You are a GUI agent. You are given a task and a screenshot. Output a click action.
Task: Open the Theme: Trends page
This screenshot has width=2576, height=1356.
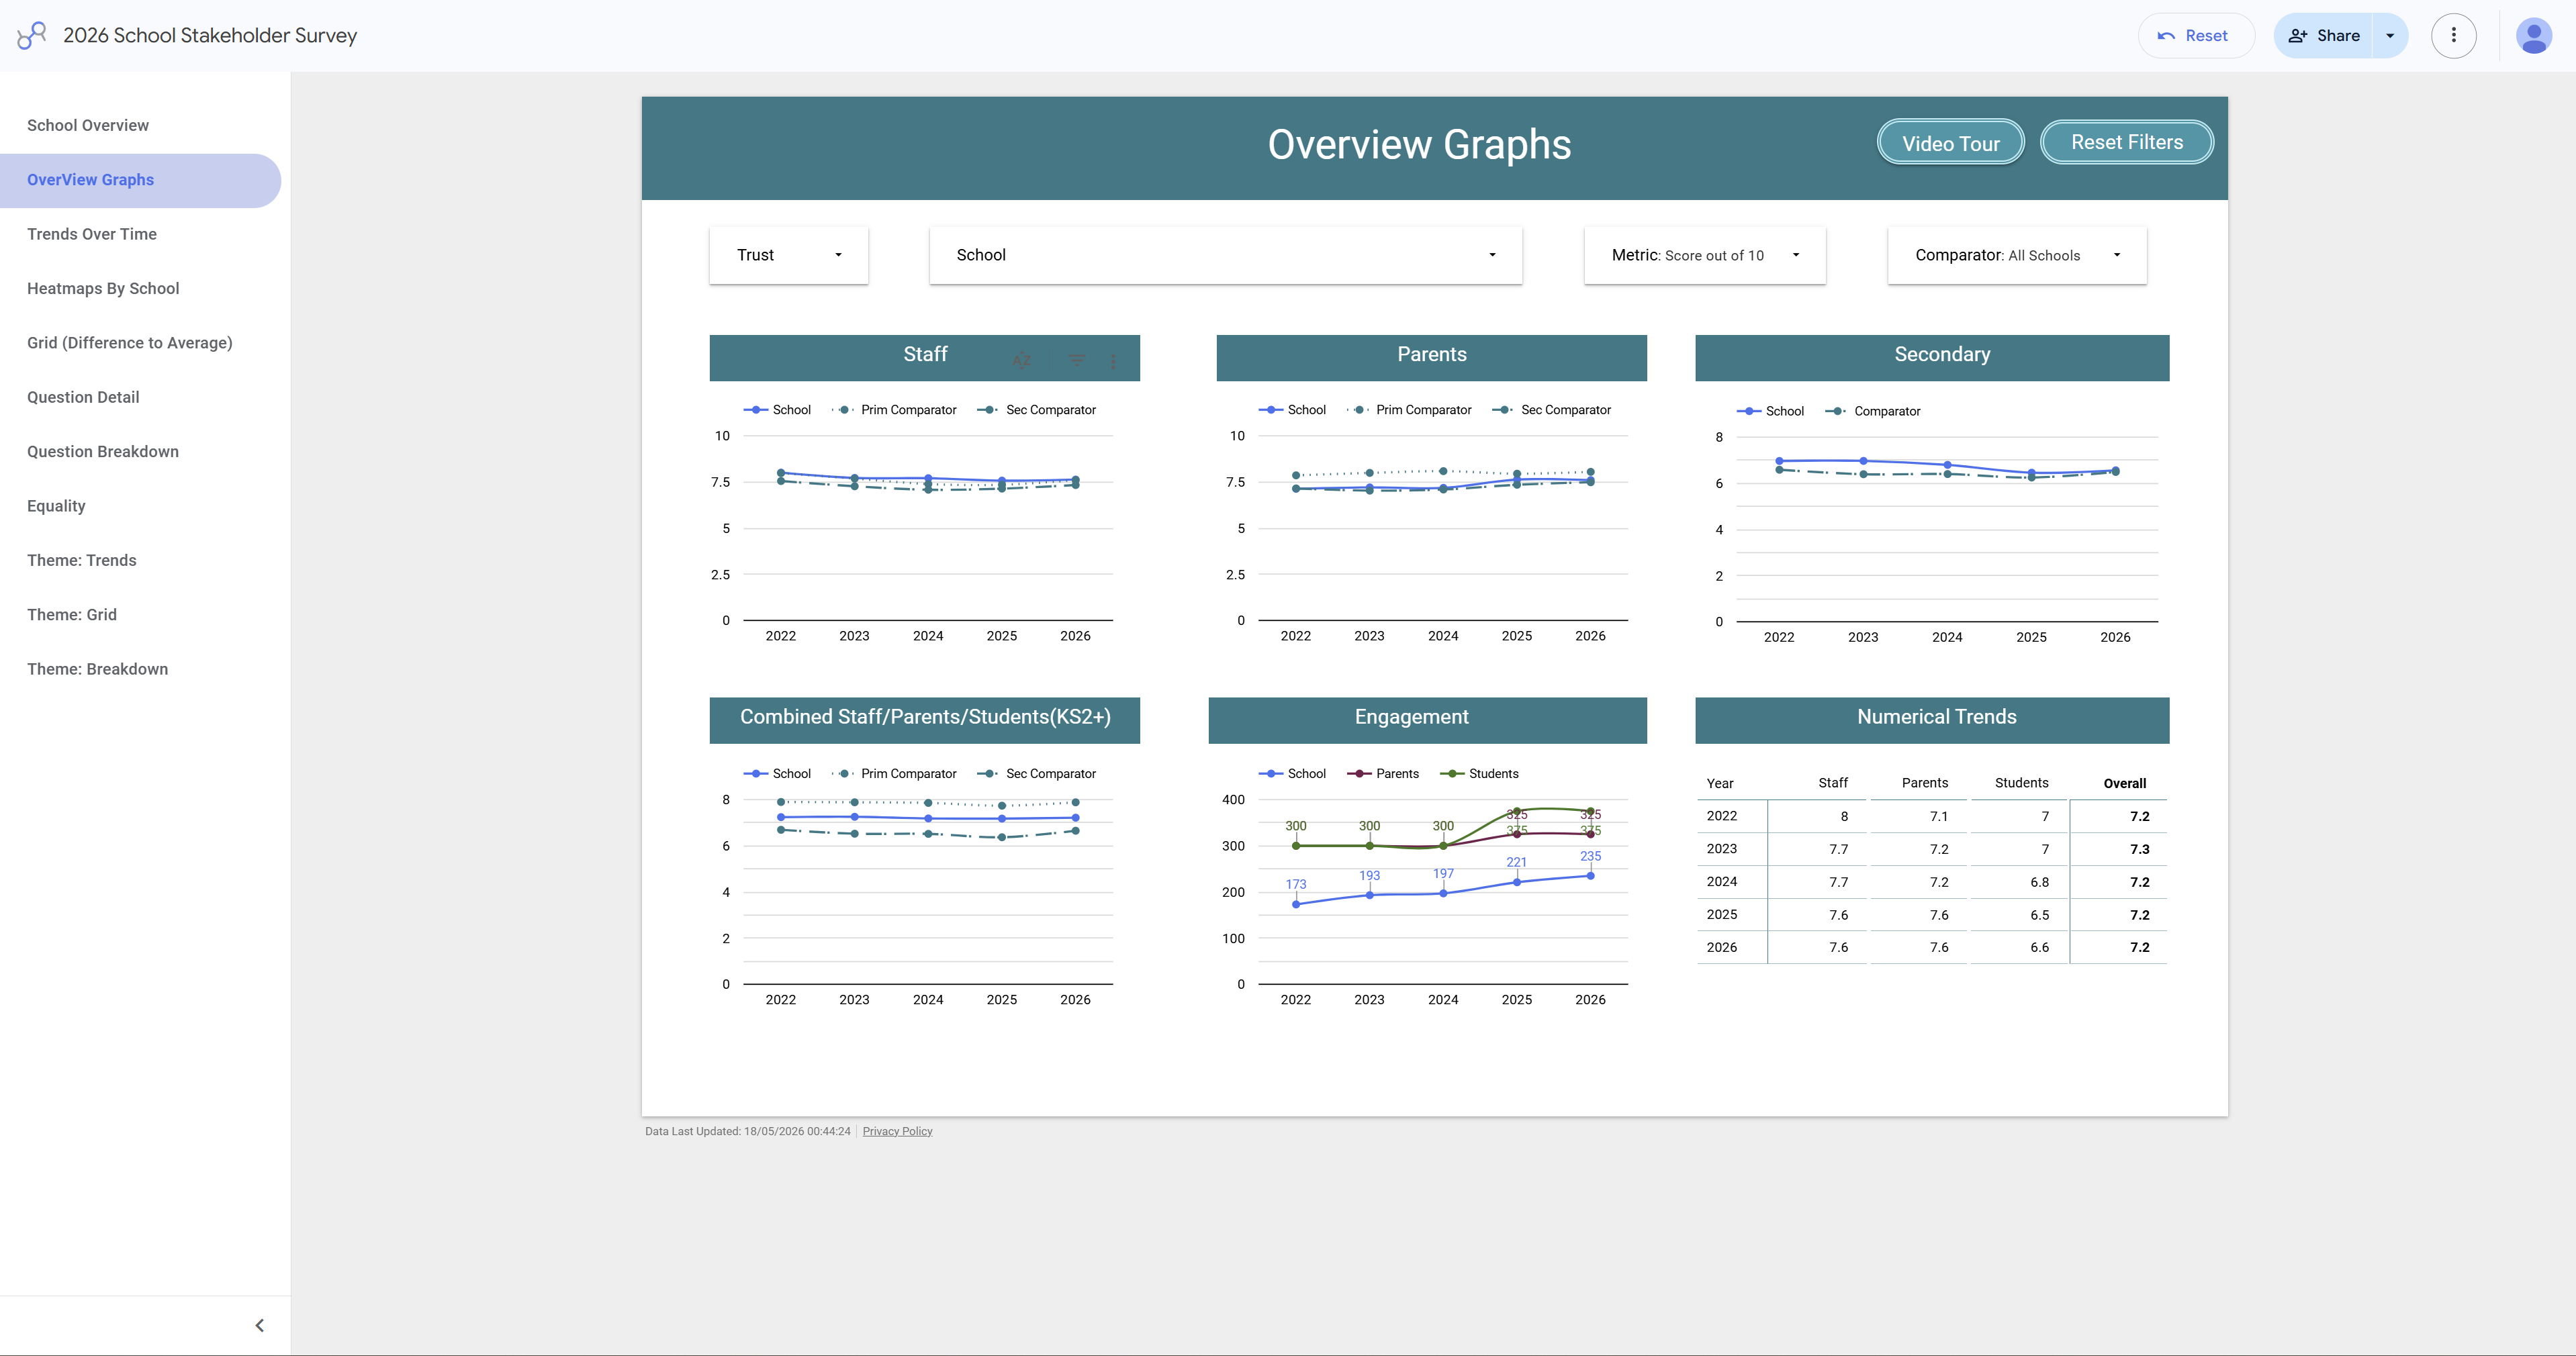[140, 560]
